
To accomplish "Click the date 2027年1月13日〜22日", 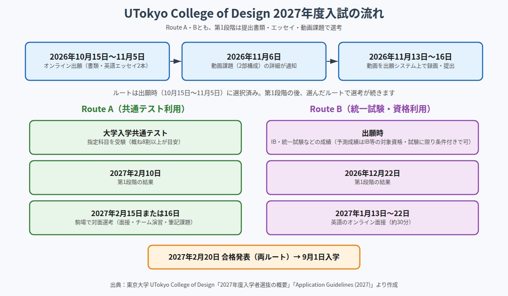I will pyautogui.click(x=373, y=213).
